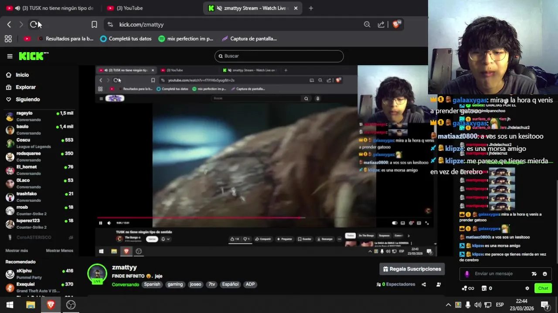Open the taskbar volume control

click(x=478, y=305)
